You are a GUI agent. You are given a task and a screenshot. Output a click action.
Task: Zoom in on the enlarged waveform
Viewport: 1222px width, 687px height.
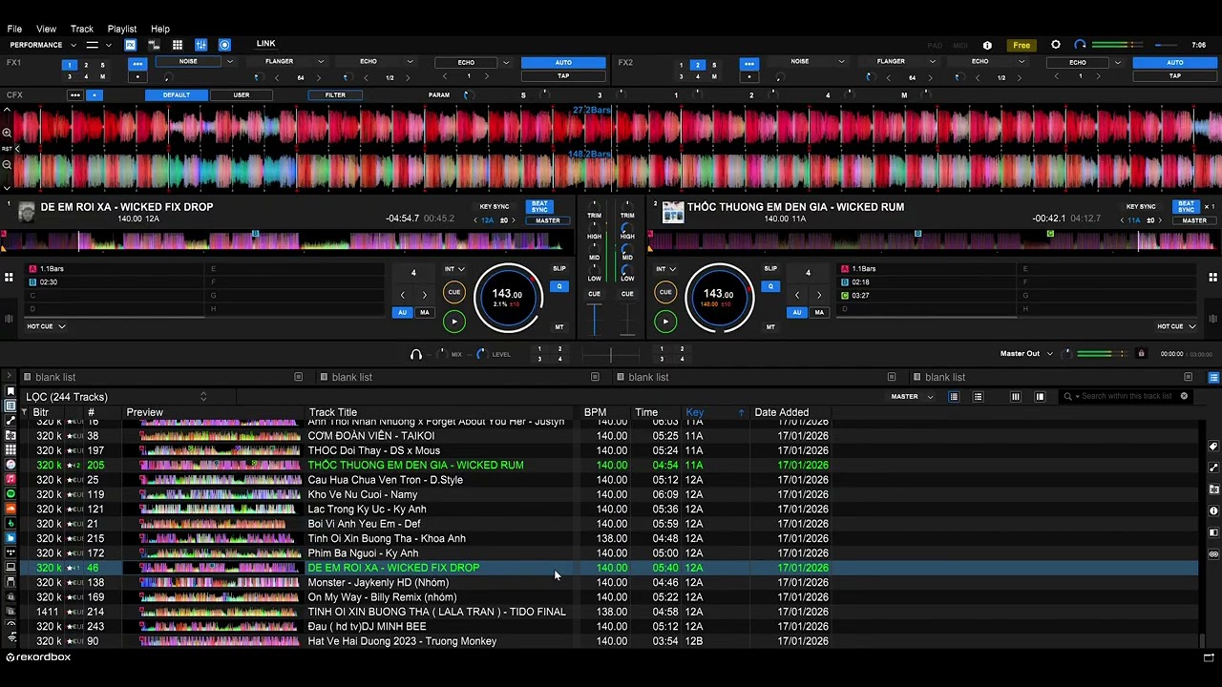click(7, 134)
